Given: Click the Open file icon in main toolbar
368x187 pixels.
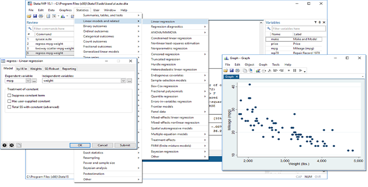Looking at the screenshot, I should tap(29, 16).
